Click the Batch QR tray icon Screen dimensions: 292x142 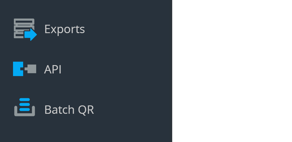(x=25, y=107)
